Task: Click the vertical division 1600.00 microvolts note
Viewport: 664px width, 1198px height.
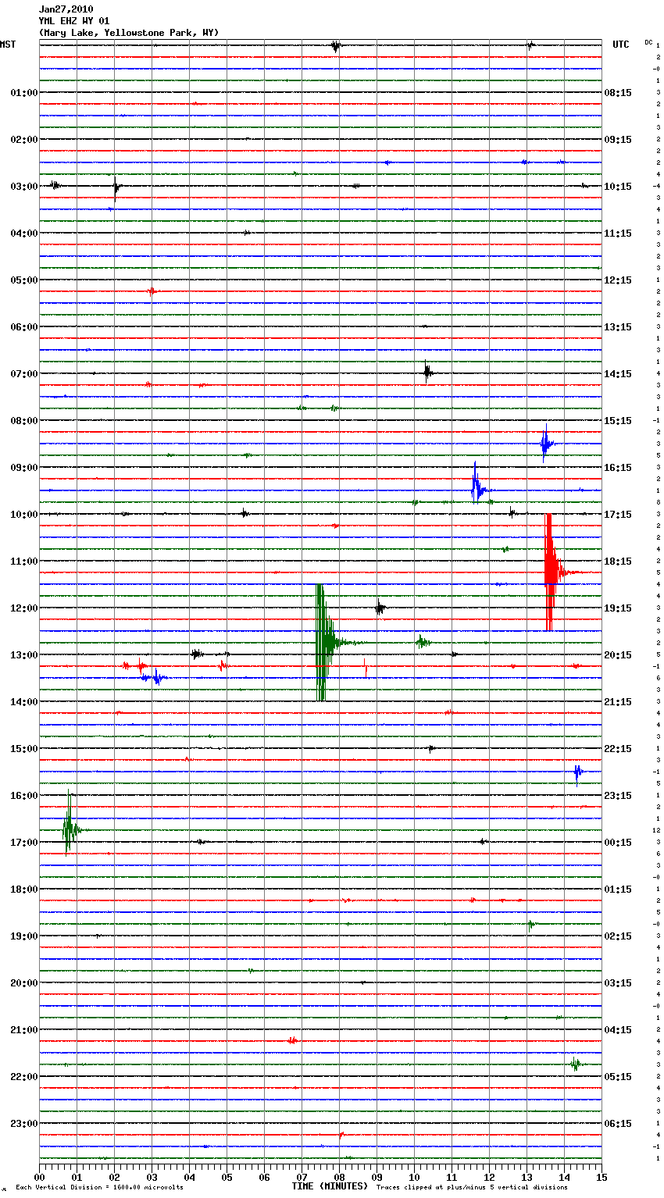Action: [99, 1188]
